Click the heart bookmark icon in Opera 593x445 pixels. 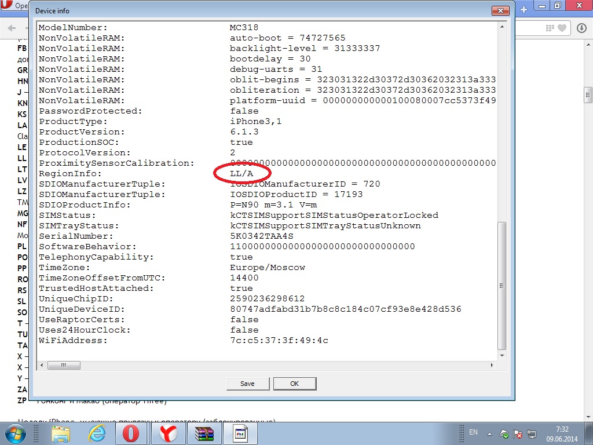pos(562,28)
